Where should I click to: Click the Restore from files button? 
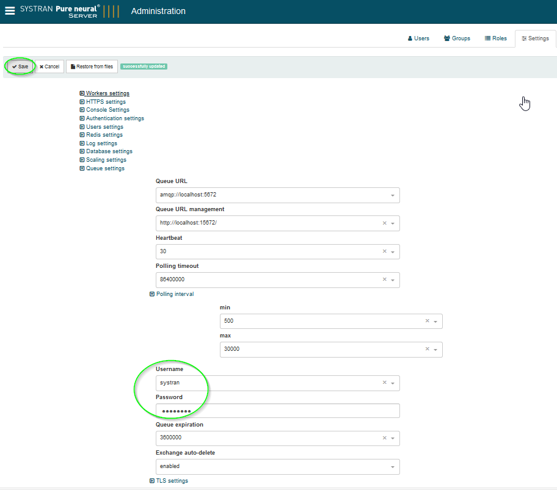(x=92, y=67)
